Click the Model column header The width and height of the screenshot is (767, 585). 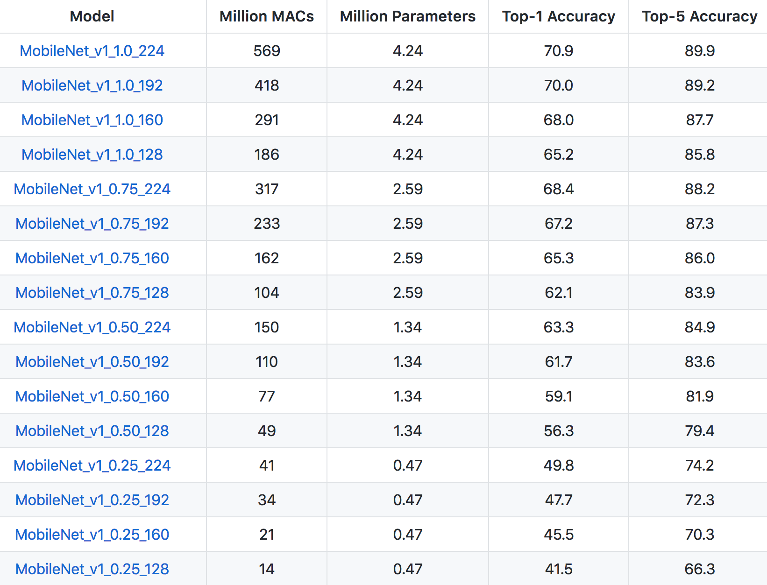(x=92, y=16)
